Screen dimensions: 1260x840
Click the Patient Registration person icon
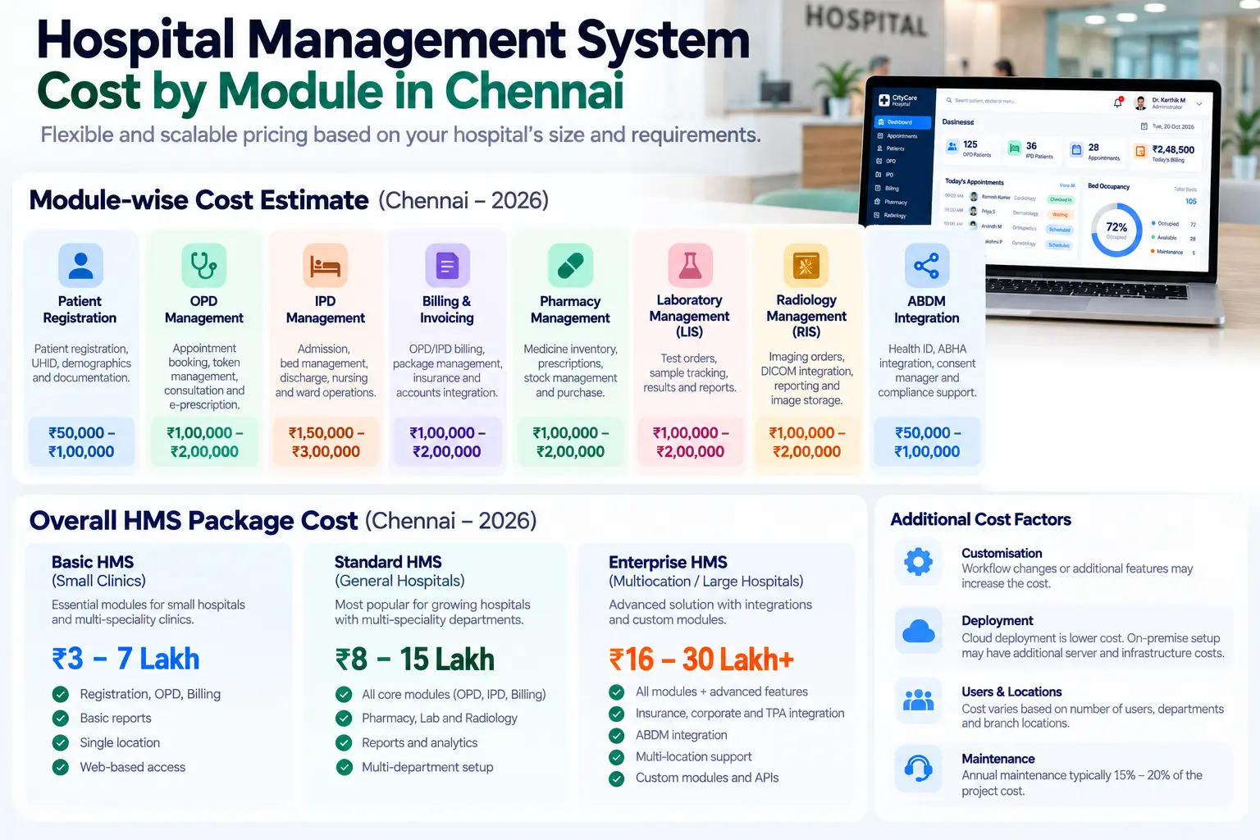click(80, 265)
